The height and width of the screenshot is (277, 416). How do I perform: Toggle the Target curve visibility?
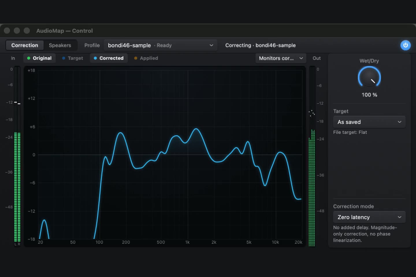coord(73,58)
